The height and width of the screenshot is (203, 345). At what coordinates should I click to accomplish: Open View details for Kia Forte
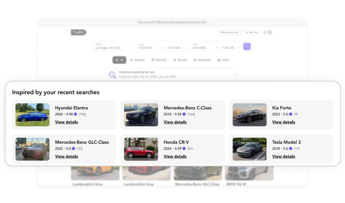pos(284,122)
